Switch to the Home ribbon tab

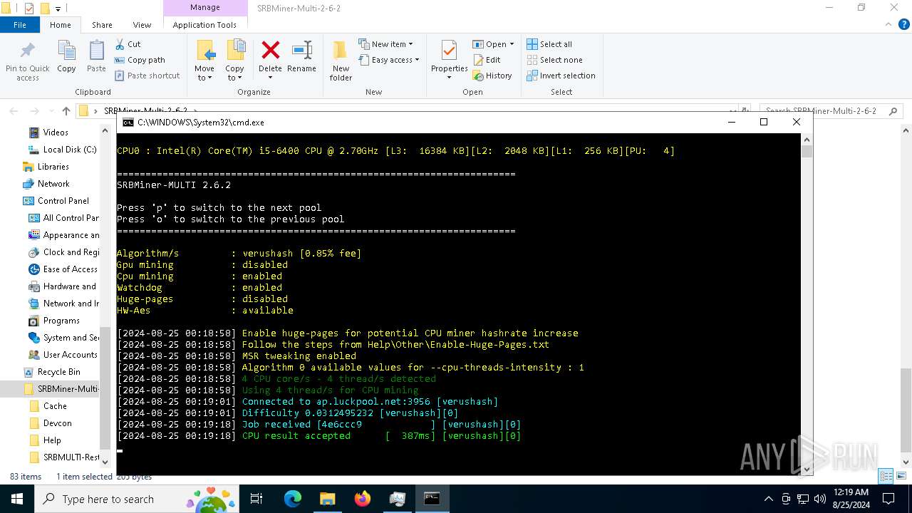[61, 24]
